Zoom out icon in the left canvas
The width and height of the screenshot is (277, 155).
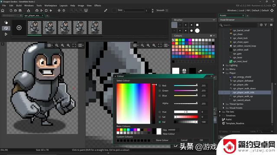pos(57,45)
